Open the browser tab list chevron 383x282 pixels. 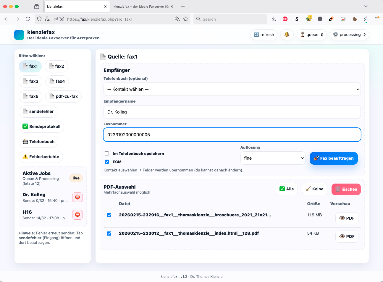point(366,7)
